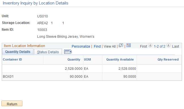Viewport: 184px width, 109px height.
Task: Sort by Qty Reserved column header
Action: coord(168,60)
